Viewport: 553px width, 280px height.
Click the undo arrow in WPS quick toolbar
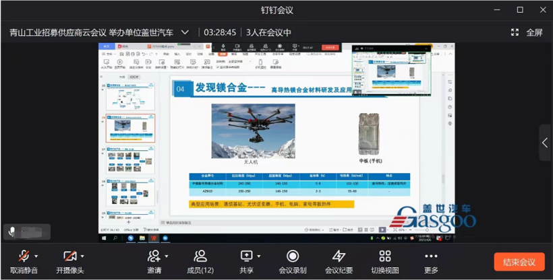pyautogui.click(x=143, y=55)
